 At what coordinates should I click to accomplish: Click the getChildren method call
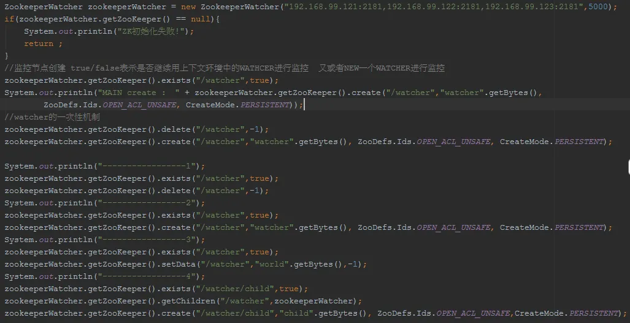(188, 302)
